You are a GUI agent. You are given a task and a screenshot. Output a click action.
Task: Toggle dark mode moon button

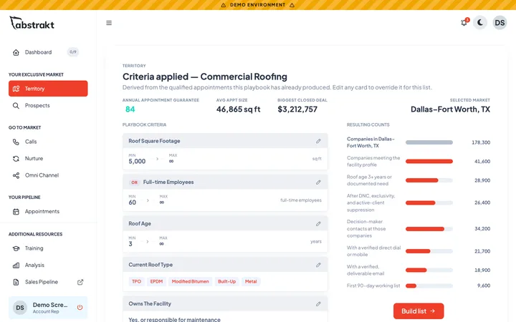480,23
